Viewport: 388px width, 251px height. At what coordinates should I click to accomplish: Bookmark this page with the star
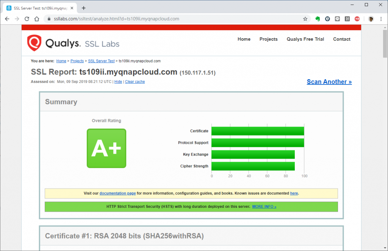coord(305,19)
